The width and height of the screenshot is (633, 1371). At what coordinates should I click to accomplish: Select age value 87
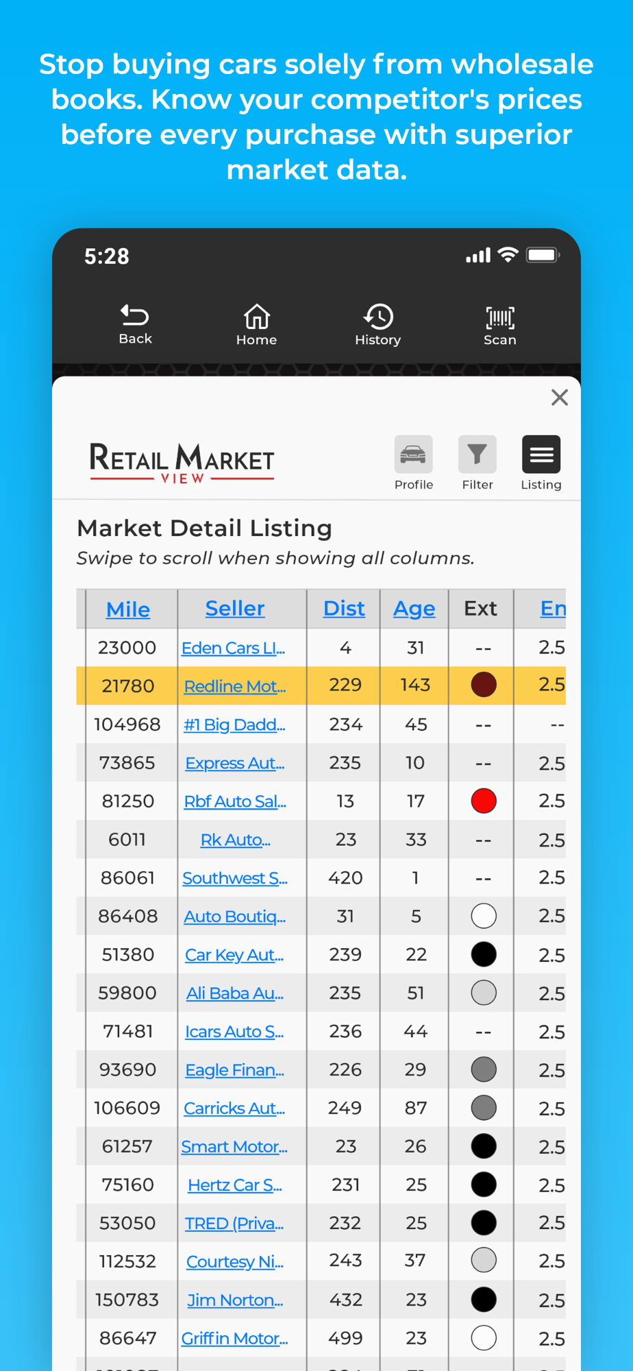(416, 1108)
